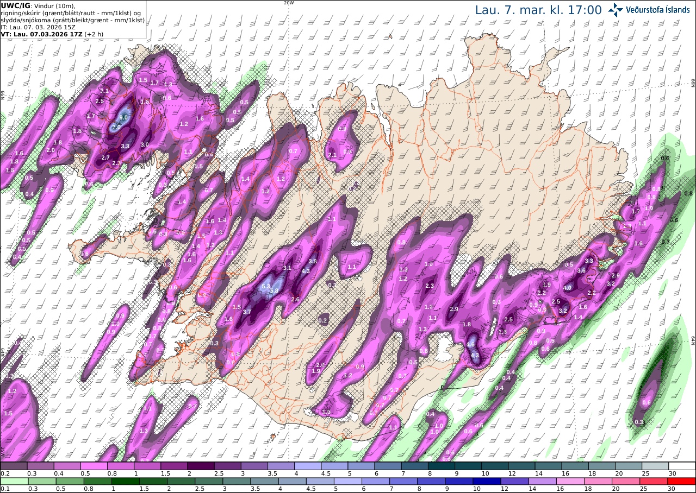Image resolution: width=696 pixels, height=493 pixels.
Task: Click the 4.0 precipitation value on map
Action: pos(567,288)
